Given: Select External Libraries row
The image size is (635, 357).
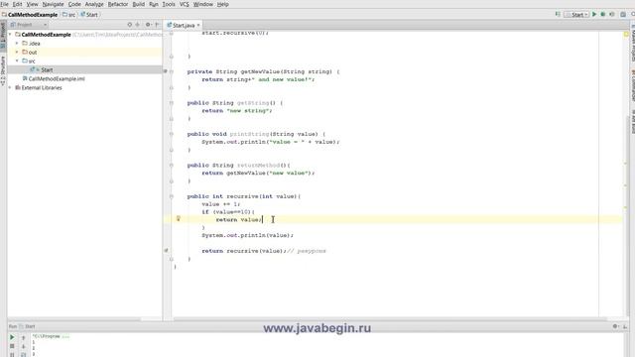Looking at the screenshot, I should pos(84,88).
